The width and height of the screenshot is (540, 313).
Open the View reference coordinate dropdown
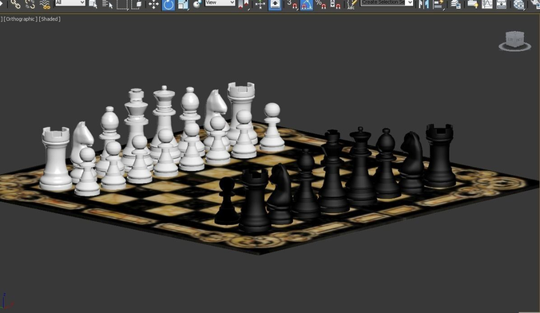tap(220, 2)
